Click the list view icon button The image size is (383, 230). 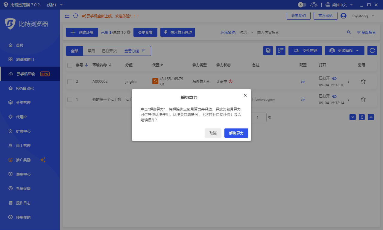pos(281,50)
